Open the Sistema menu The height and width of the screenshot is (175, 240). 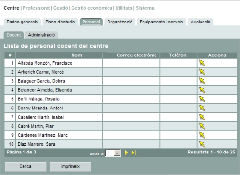coord(145,8)
